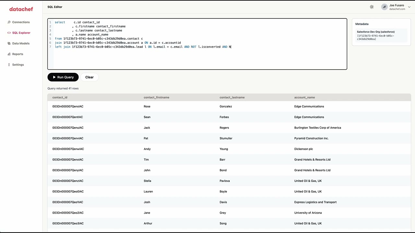Select the Salesforce Dev Org metadata entry

pyautogui.click(x=381, y=35)
